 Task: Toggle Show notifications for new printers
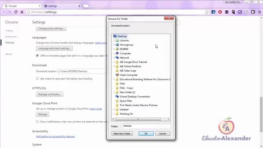click(x=37, y=122)
